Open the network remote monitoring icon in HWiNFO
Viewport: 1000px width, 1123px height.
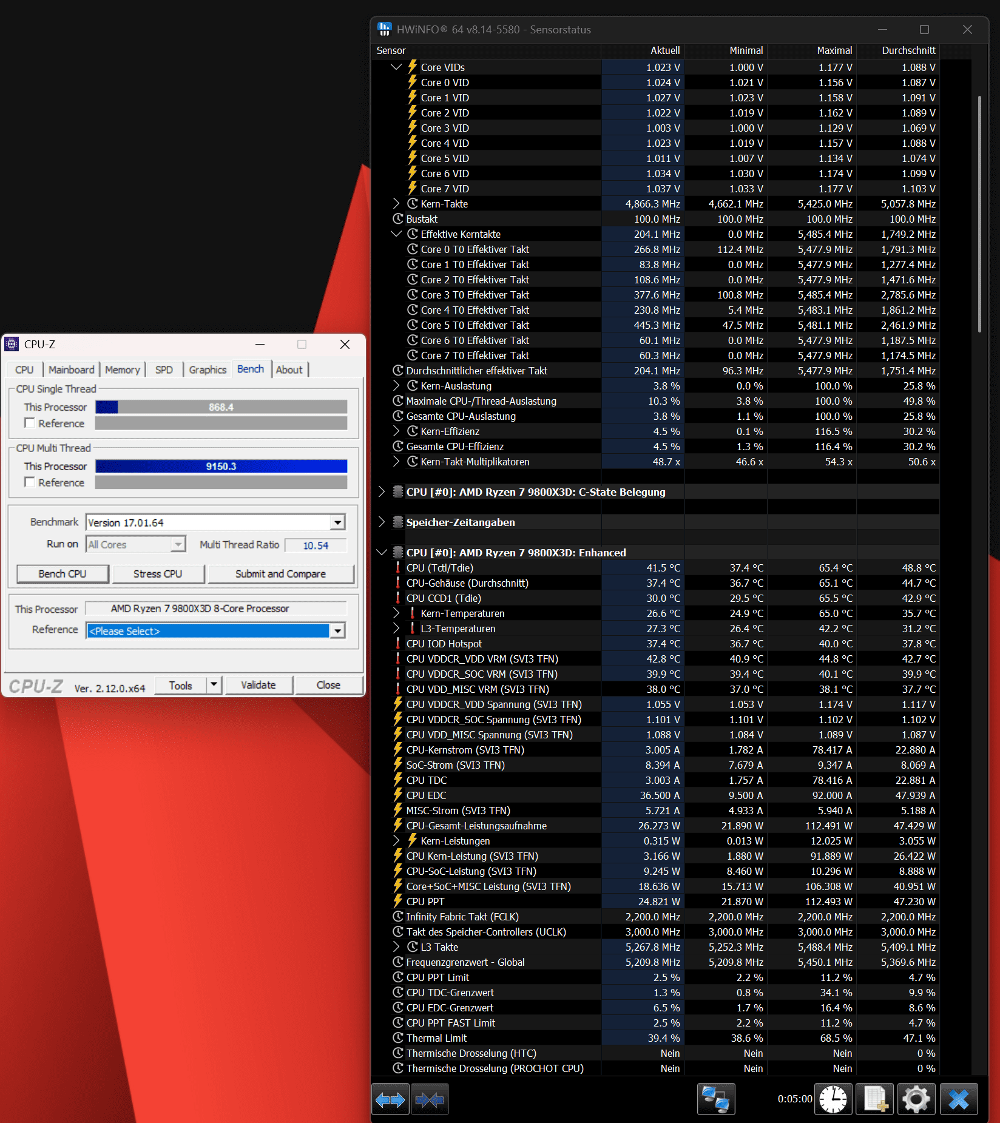coord(716,1099)
